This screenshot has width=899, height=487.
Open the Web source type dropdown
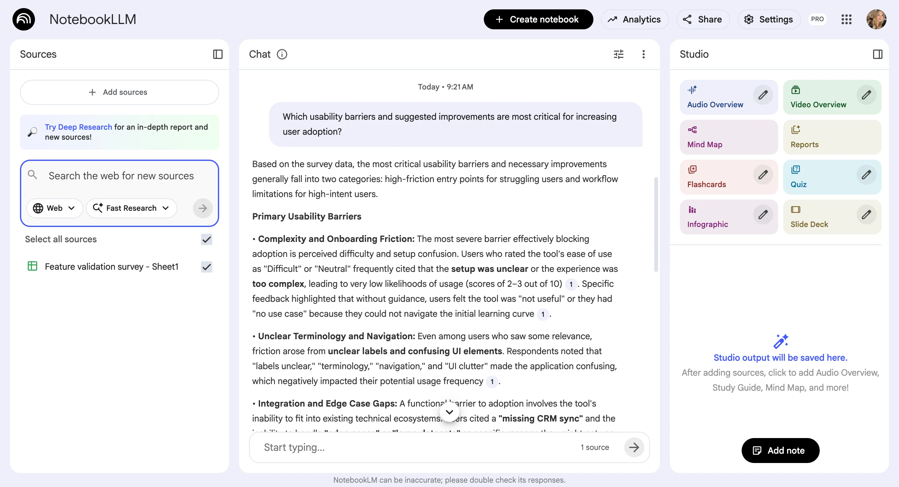click(x=54, y=208)
